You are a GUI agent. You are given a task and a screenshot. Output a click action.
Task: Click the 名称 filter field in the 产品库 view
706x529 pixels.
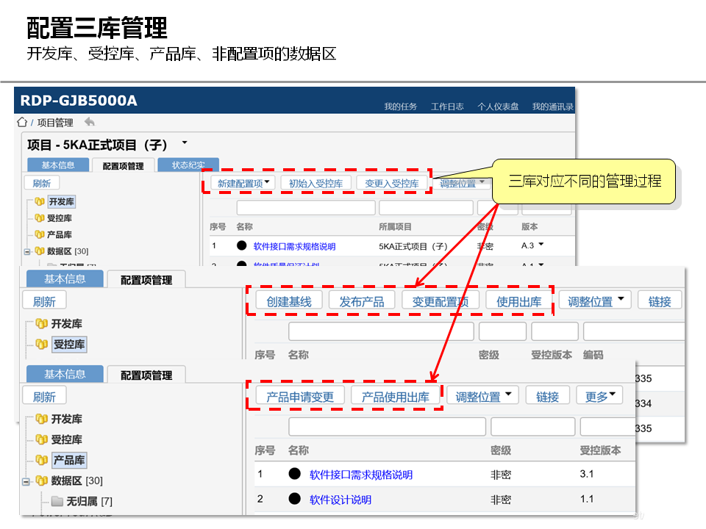[x=388, y=426]
